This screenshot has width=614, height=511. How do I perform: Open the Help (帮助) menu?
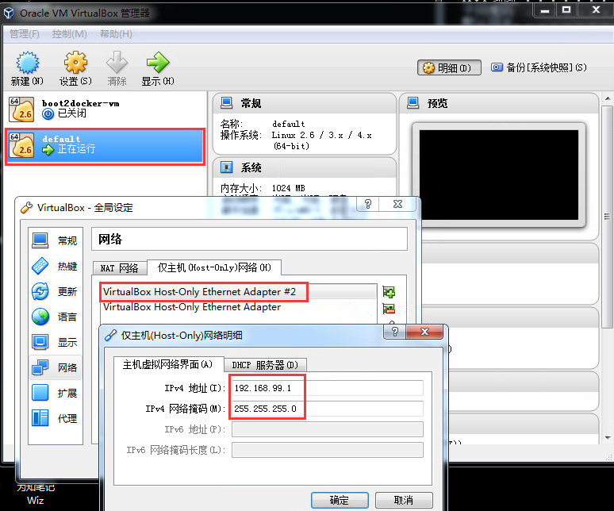pyautogui.click(x=116, y=34)
